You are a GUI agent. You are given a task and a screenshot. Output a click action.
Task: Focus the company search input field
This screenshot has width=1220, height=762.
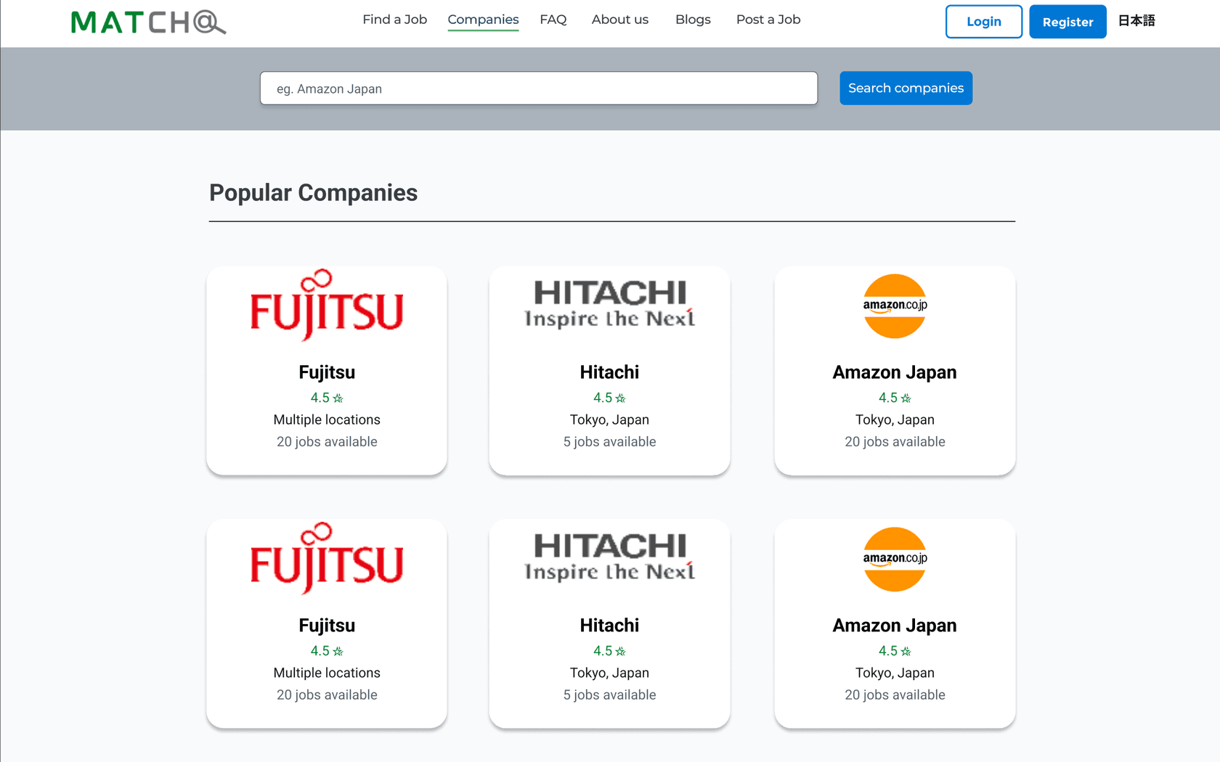coord(539,89)
